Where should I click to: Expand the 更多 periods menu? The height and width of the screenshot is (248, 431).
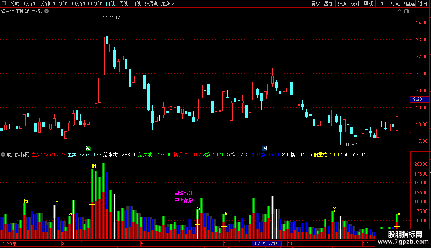point(167,3)
